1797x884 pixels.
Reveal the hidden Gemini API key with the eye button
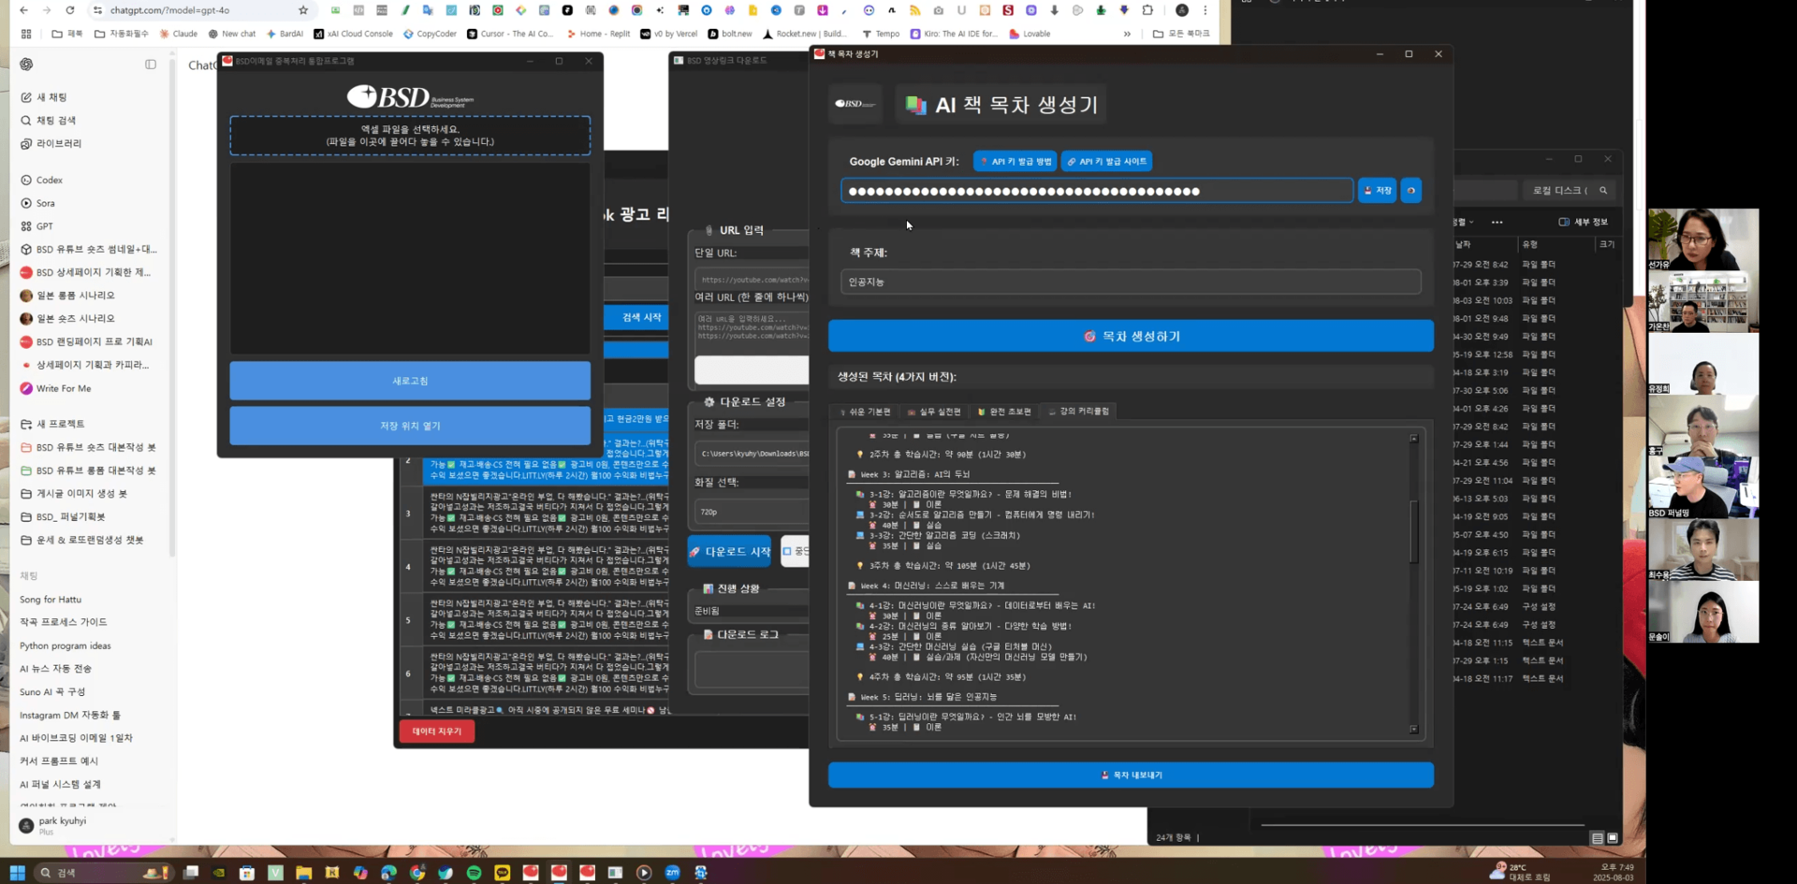click(1410, 191)
